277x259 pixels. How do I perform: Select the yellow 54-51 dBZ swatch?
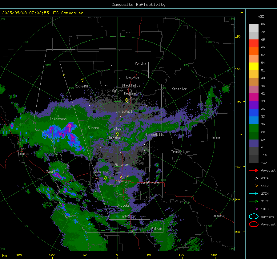[x=254, y=66]
